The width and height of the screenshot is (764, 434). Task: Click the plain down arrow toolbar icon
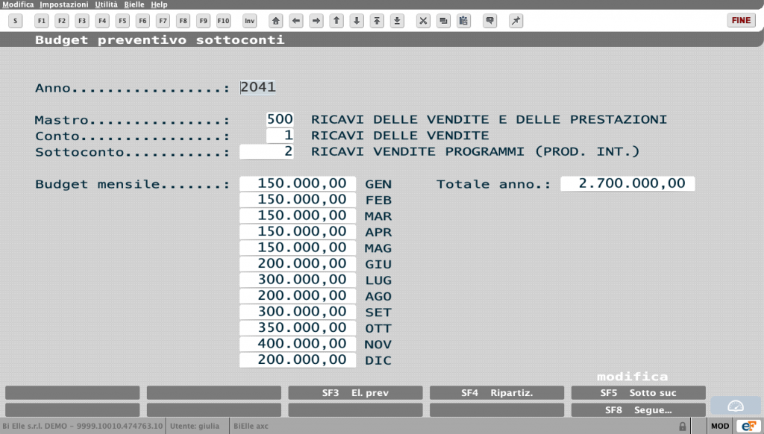coord(357,21)
